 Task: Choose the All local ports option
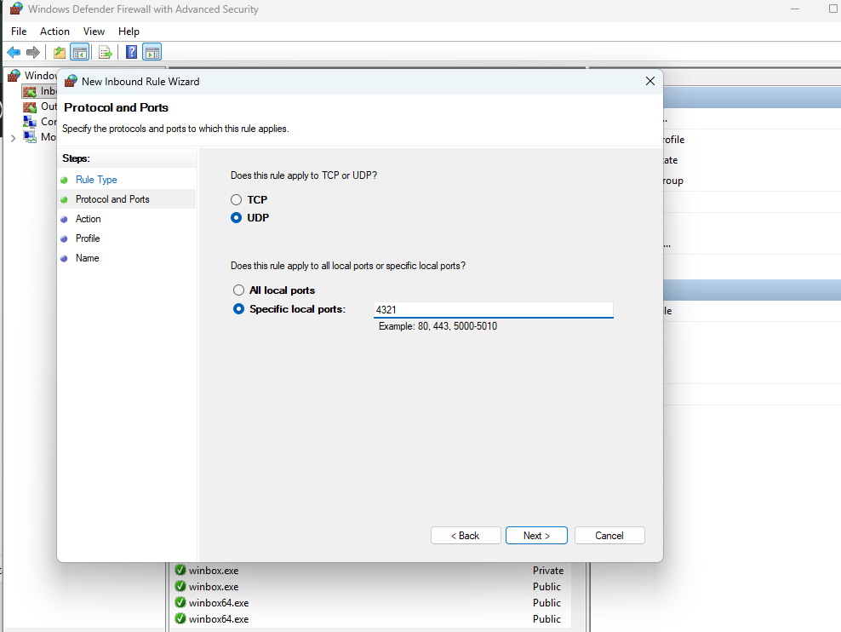238,290
